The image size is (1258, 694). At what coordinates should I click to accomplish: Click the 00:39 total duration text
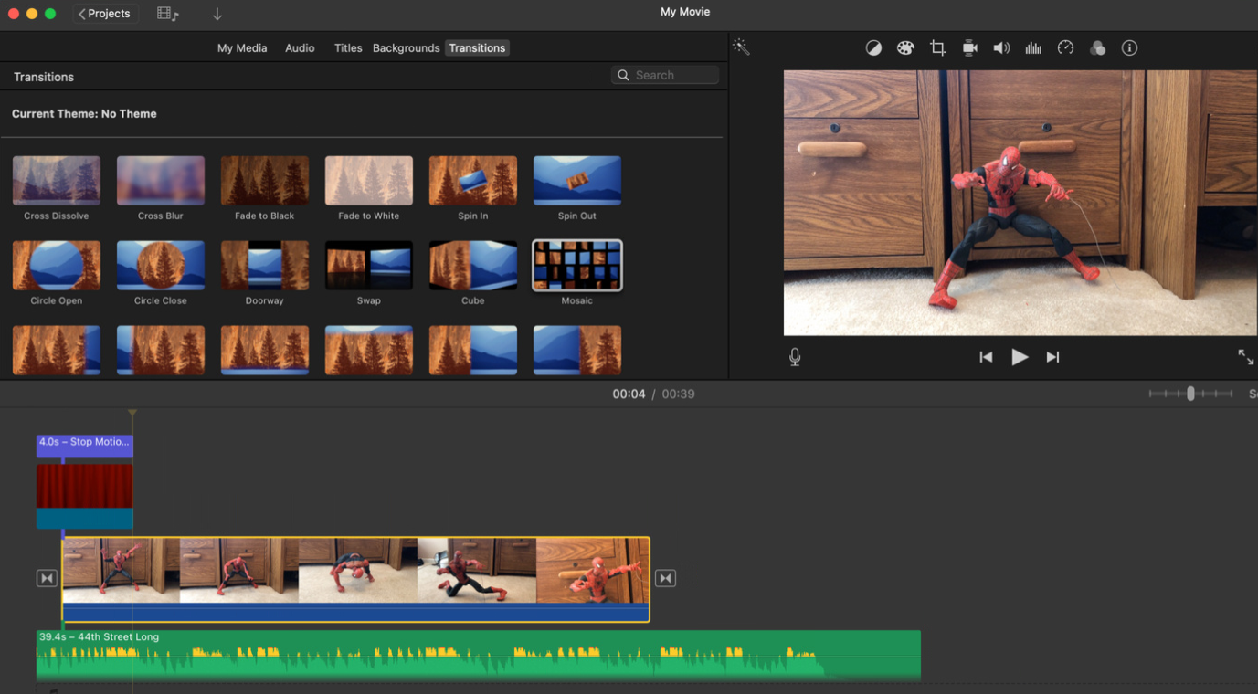pos(678,394)
